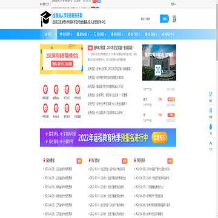Click the 学历资讯 section heading

pyautogui.click(x=141, y=160)
